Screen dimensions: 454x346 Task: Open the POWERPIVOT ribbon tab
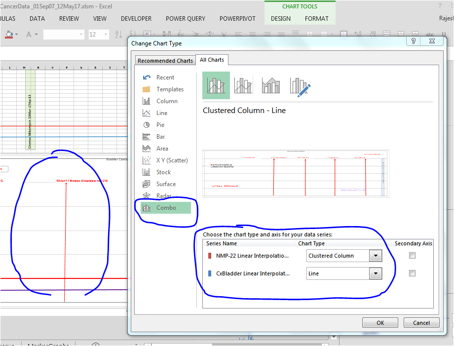click(x=237, y=19)
